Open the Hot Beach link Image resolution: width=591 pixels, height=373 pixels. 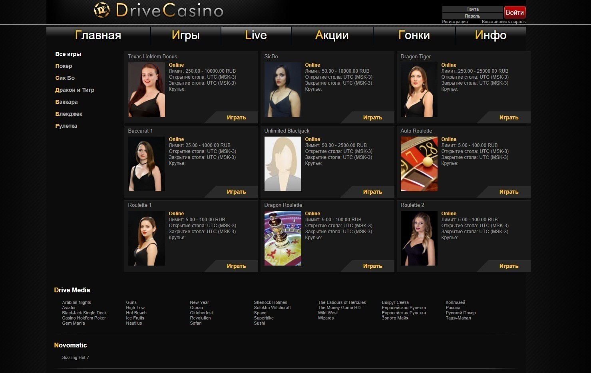(136, 313)
